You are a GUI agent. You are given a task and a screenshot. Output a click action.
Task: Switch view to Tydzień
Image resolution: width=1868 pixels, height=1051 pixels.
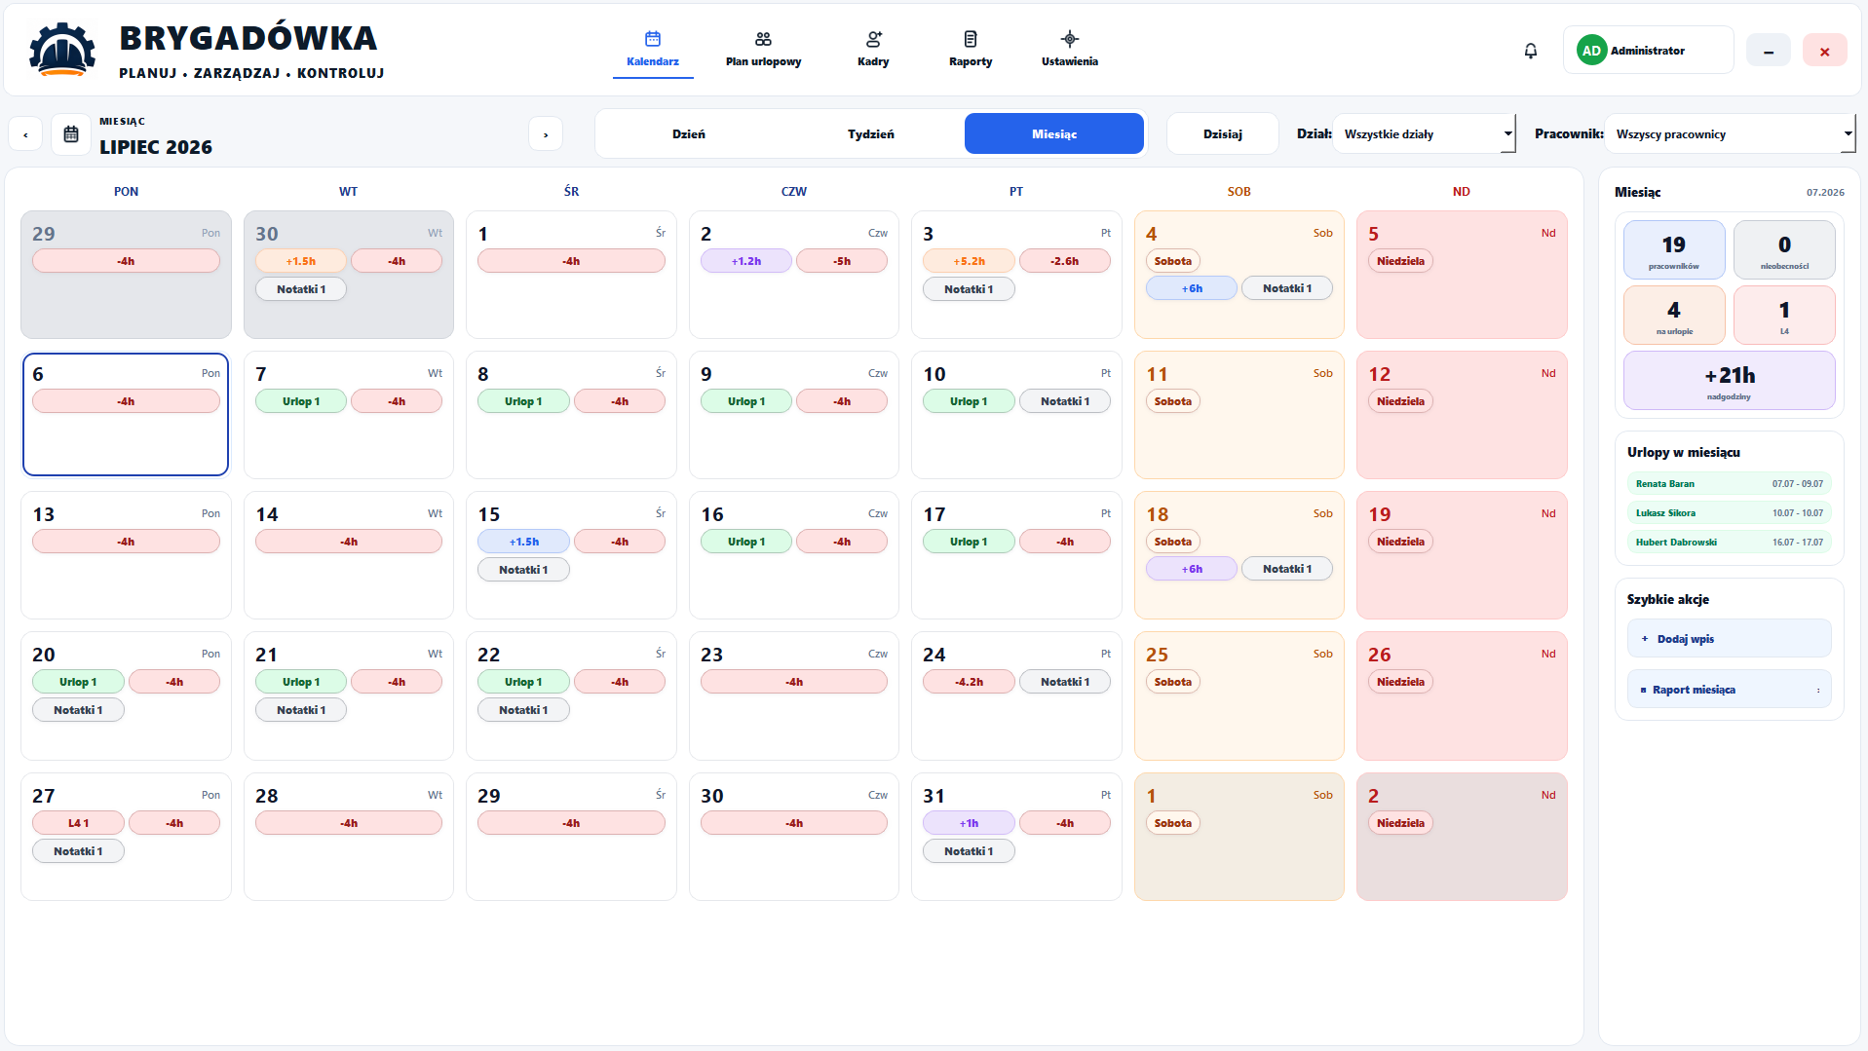click(871, 133)
